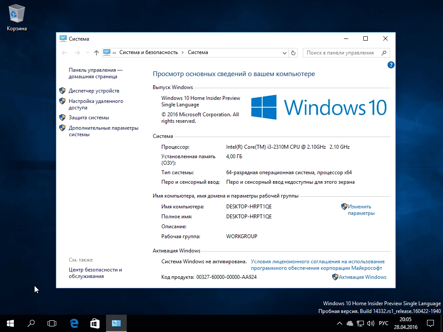Open Task View from the taskbar
Viewport: 443px width, 332px height.
pos(52,323)
